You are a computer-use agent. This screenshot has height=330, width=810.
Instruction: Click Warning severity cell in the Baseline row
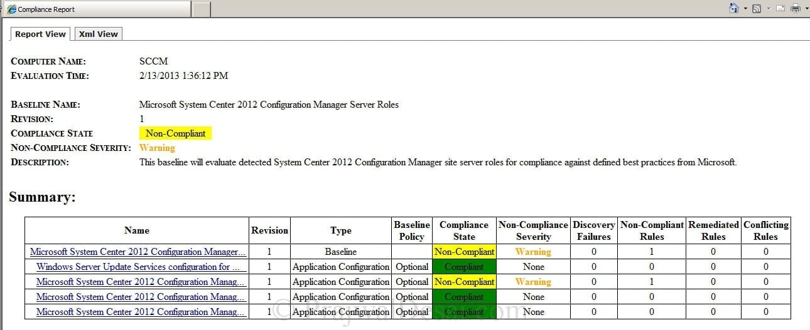pos(533,252)
